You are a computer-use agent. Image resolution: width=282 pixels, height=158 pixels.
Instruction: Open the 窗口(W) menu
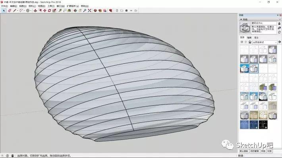pyautogui.click(x=61, y=6)
